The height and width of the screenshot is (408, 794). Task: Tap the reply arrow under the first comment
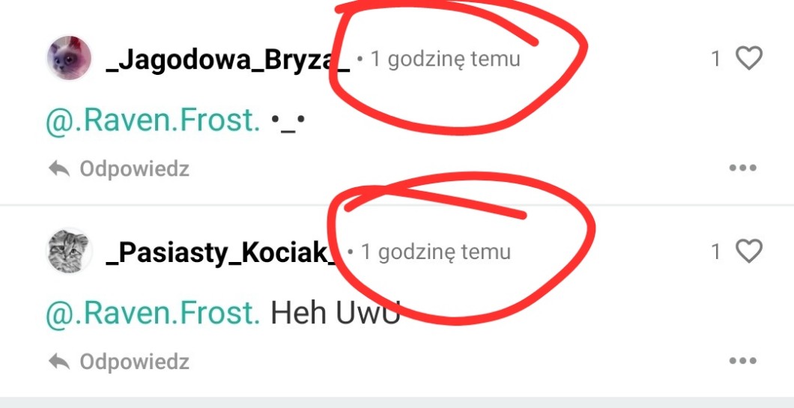tap(59, 168)
